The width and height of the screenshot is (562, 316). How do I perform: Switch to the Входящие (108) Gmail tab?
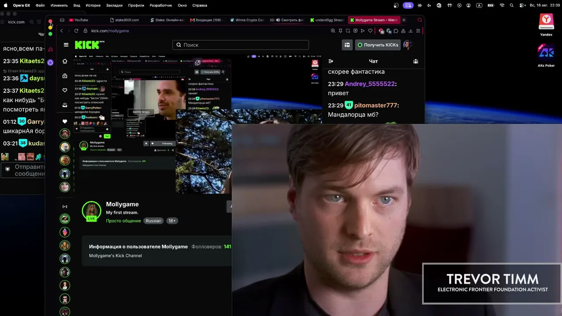click(206, 20)
